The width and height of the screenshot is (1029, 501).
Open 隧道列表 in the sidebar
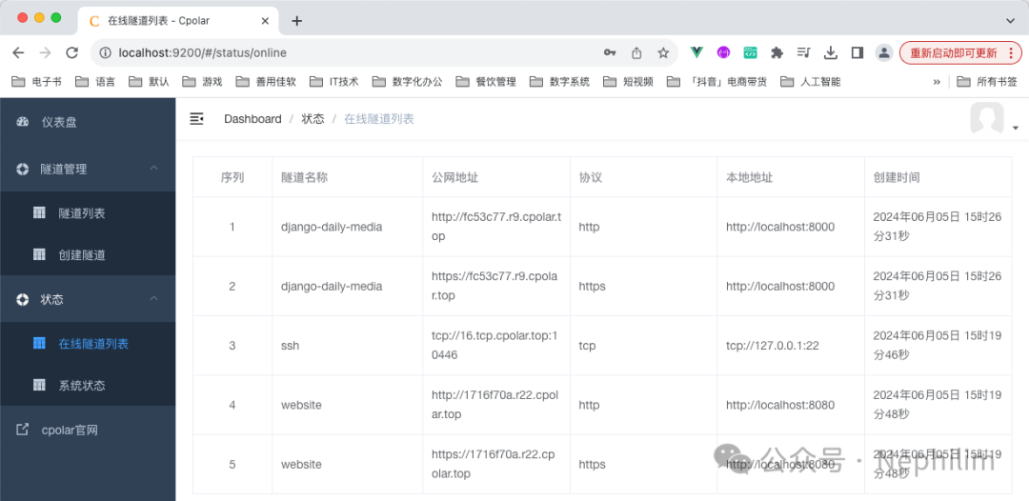pos(88,213)
